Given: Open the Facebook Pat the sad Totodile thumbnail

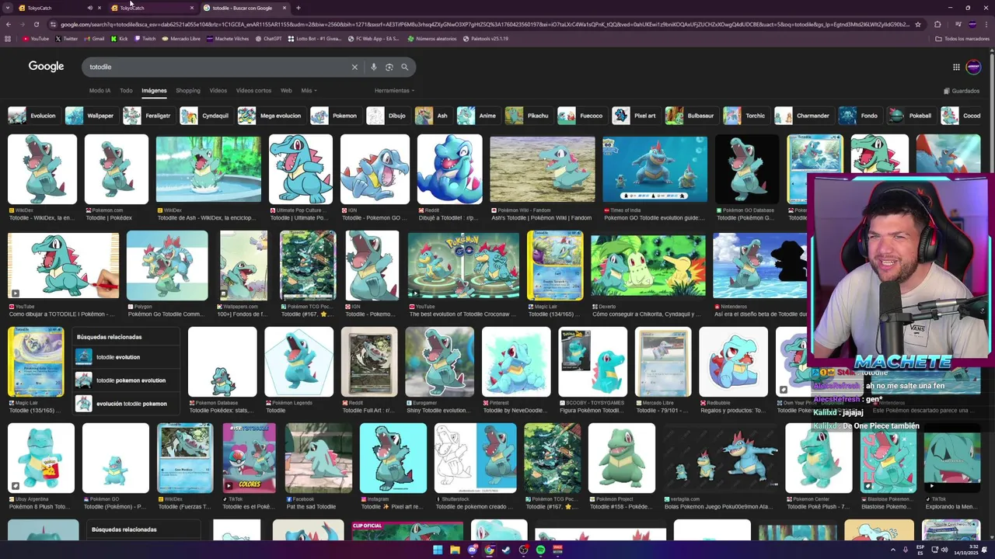Looking at the screenshot, I should [x=319, y=458].
